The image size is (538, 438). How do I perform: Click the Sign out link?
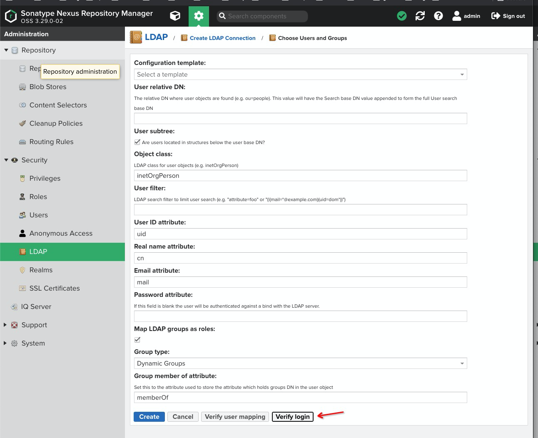point(514,16)
